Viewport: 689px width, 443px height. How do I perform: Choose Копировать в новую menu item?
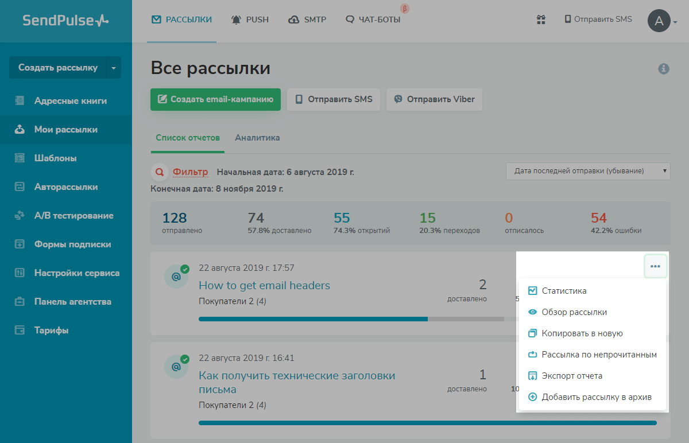coord(593,333)
